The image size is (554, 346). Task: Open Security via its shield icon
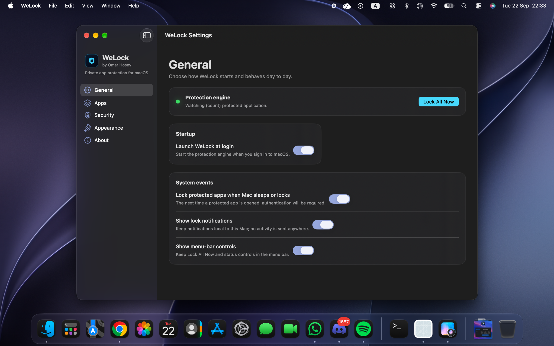coord(88,115)
